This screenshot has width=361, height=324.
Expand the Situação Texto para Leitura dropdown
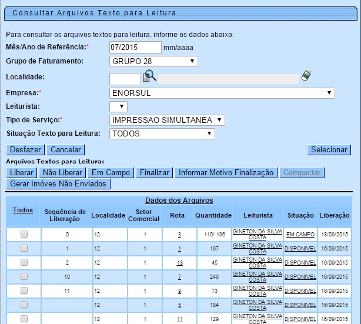tap(162, 133)
